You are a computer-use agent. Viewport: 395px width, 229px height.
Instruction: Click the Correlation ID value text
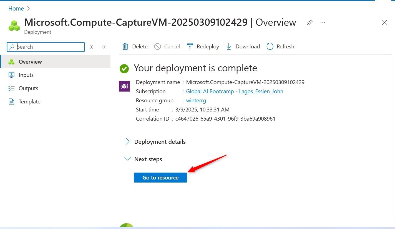225,119
